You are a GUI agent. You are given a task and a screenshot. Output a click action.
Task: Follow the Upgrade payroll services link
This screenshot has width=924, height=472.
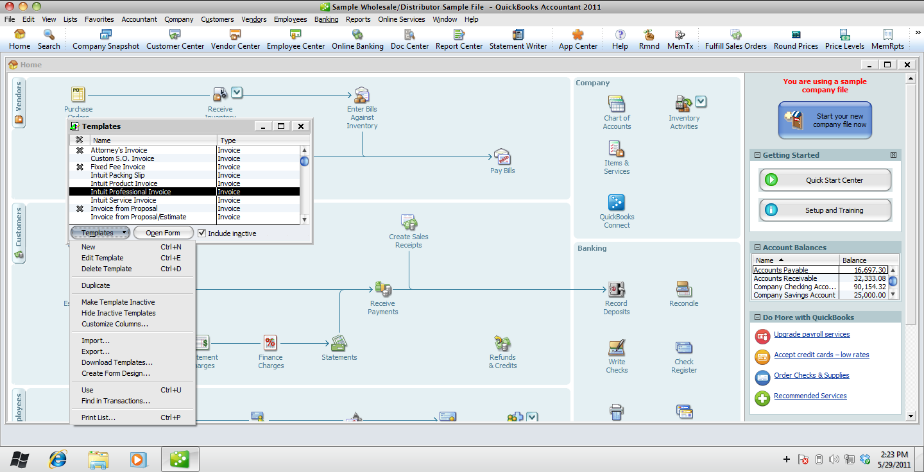[x=812, y=334]
